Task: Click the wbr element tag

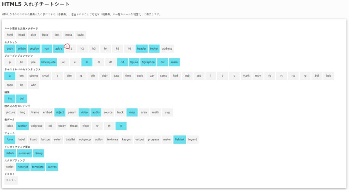Action: [33, 85]
